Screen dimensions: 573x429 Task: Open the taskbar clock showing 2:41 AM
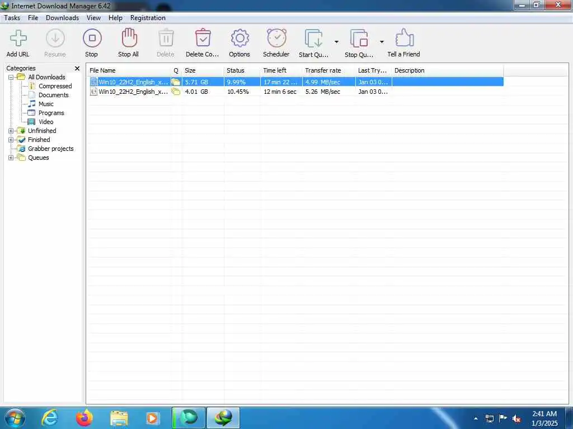tap(544, 418)
